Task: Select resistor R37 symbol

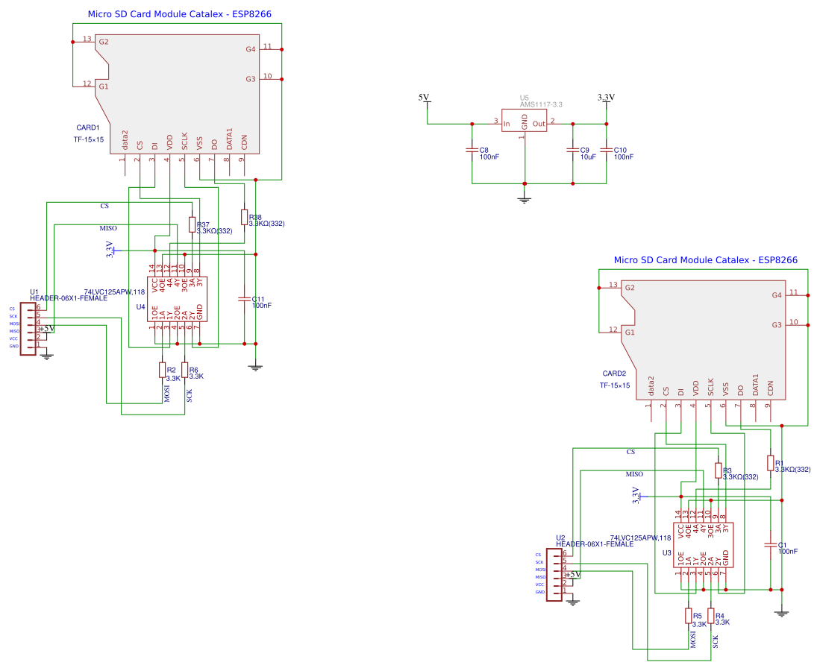Action: click(x=192, y=224)
